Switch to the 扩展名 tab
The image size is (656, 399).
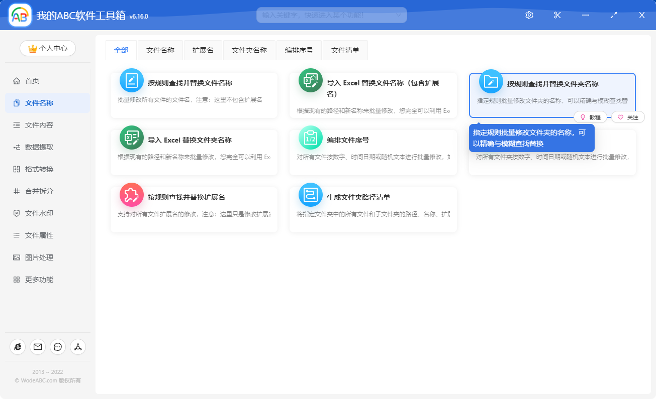203,50
